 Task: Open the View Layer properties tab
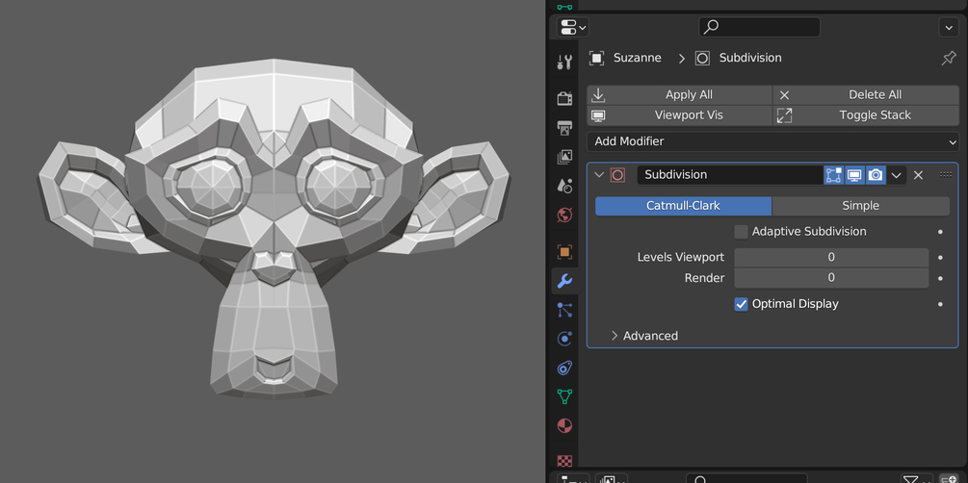(x=564, y=157)
